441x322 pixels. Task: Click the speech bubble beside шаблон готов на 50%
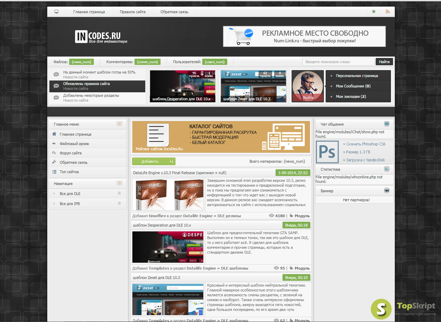point(56,75)
